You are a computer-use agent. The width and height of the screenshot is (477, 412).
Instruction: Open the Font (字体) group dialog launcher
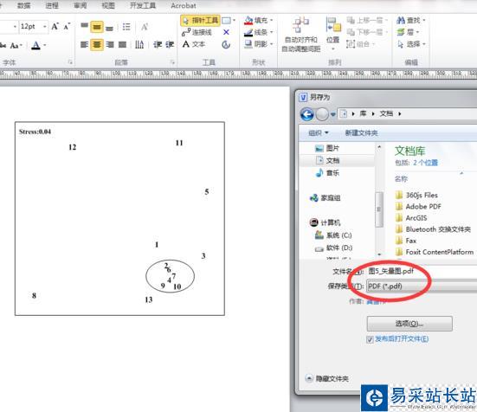(70, 62)
